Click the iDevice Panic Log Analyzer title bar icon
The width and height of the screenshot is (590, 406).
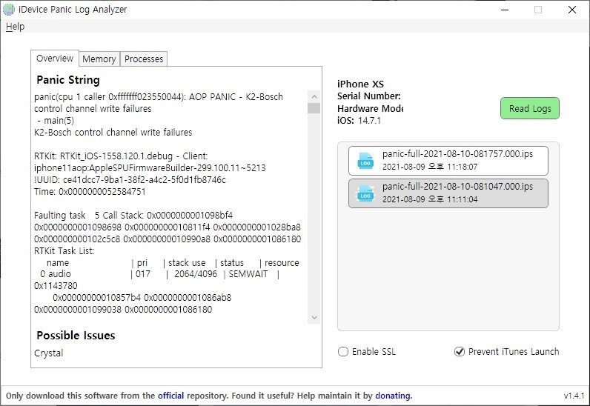click(x=8, y=10)
